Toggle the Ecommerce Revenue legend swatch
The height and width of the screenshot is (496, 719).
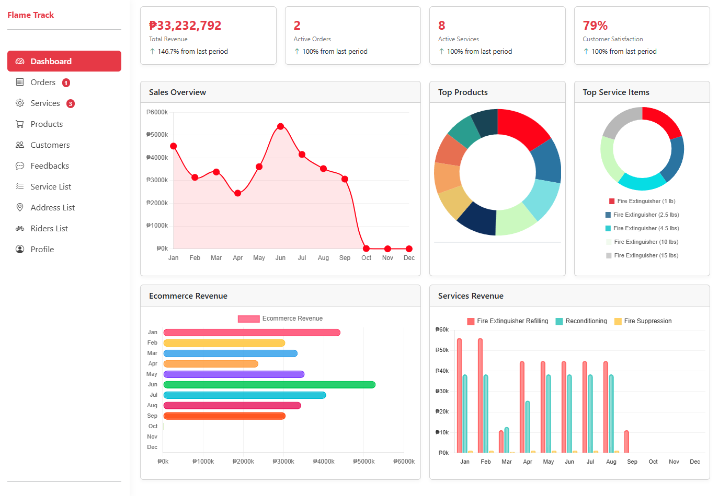pos(249,318)
